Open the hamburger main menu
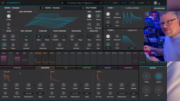The image size is (180, 101). (3, 3)
